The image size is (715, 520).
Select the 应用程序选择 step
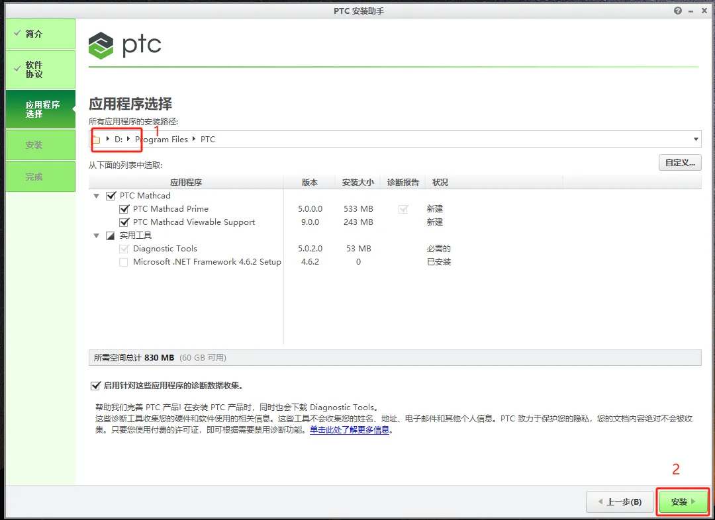point(40,109)
